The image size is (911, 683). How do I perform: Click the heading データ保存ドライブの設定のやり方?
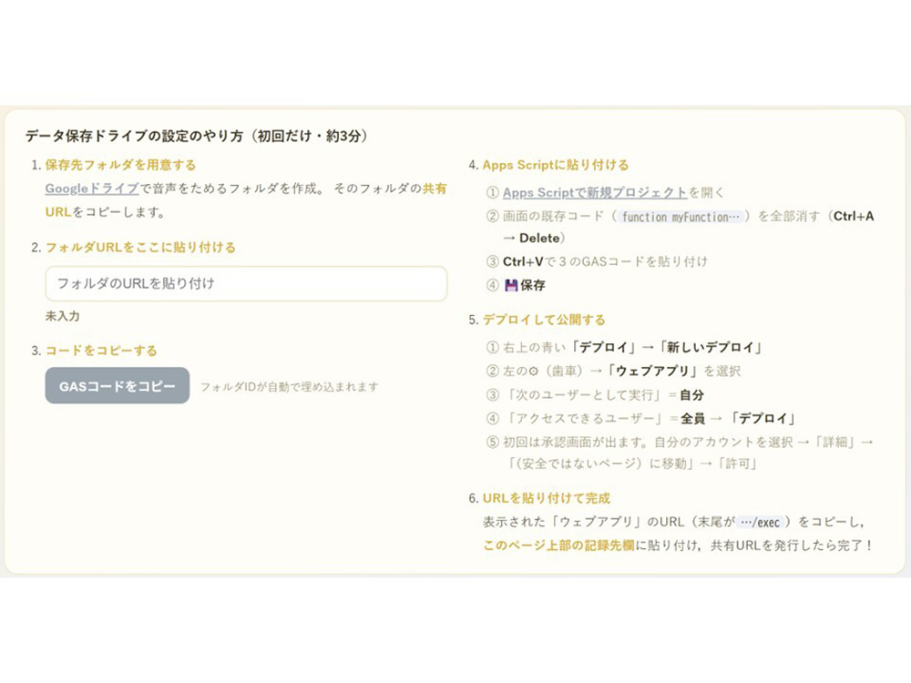click(x=134, y=136)
